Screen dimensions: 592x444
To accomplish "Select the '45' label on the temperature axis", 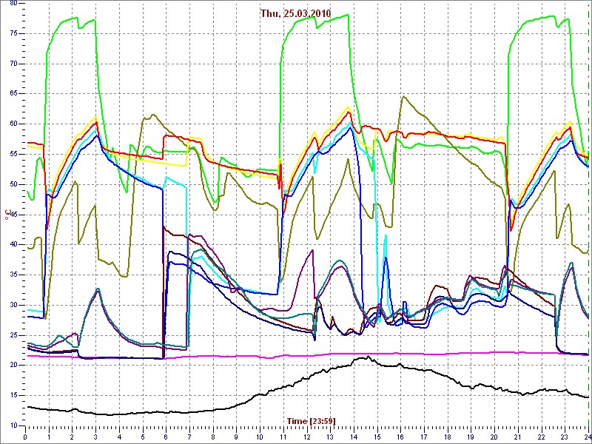I will [x=13, y=215].
